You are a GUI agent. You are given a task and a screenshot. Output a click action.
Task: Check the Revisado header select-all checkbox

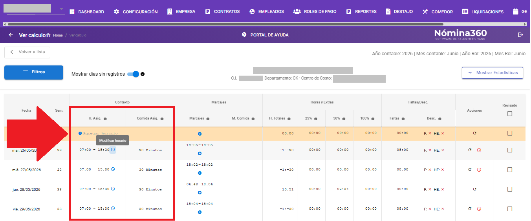pyautogui.click(x=510, y=114)
